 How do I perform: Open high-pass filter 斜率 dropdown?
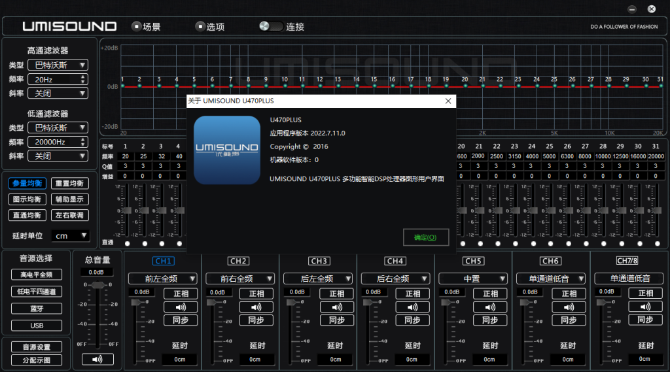[58, 93]
